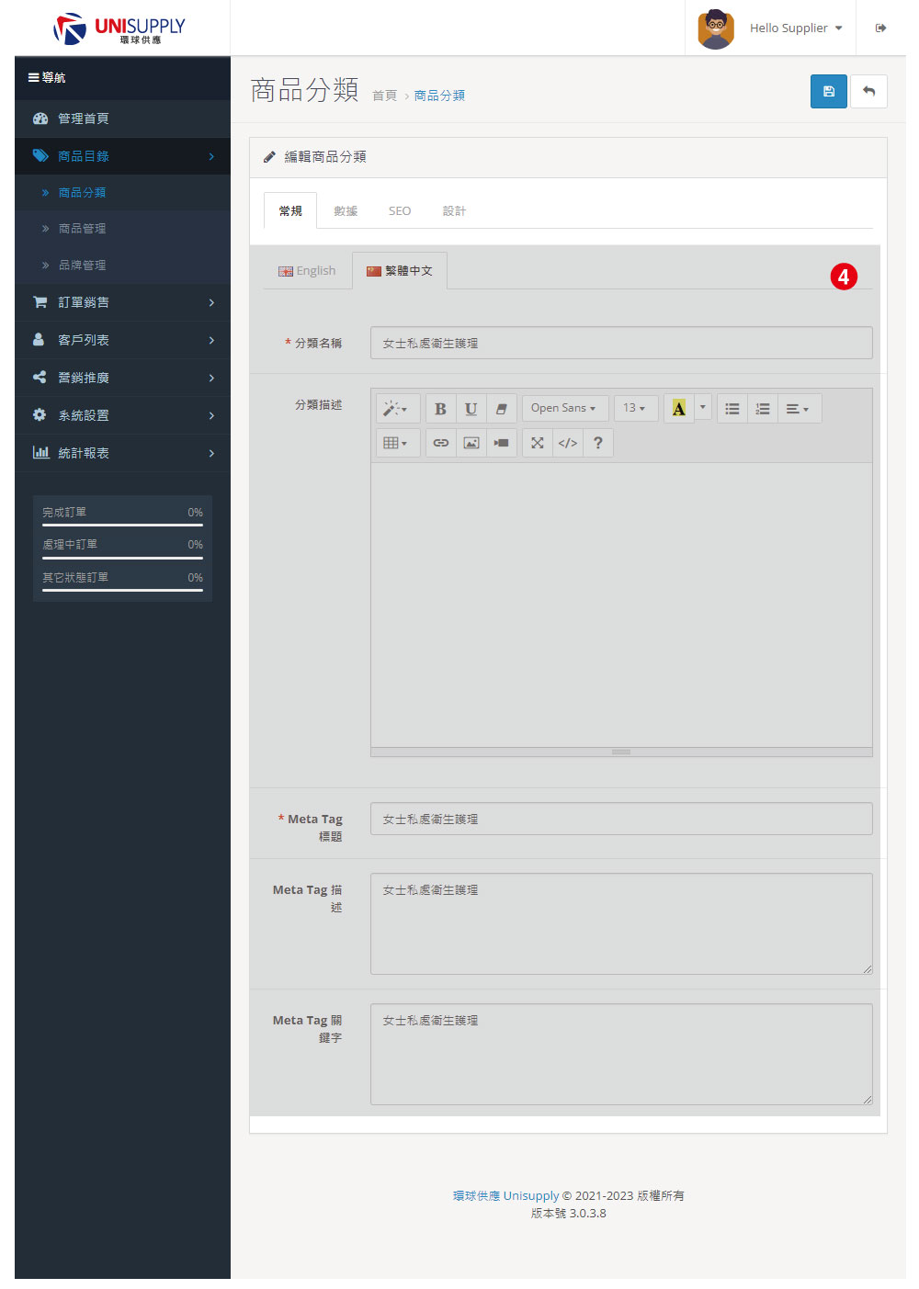Open editor help question mark
This screenshot has height=1289, width=919.
click(x=598, y=443)
